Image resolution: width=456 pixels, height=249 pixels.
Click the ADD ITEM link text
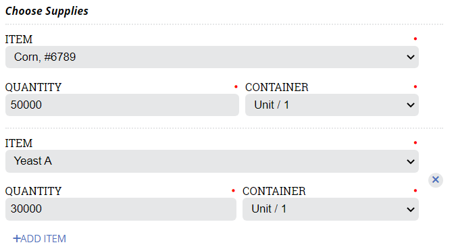click(43, 239)
